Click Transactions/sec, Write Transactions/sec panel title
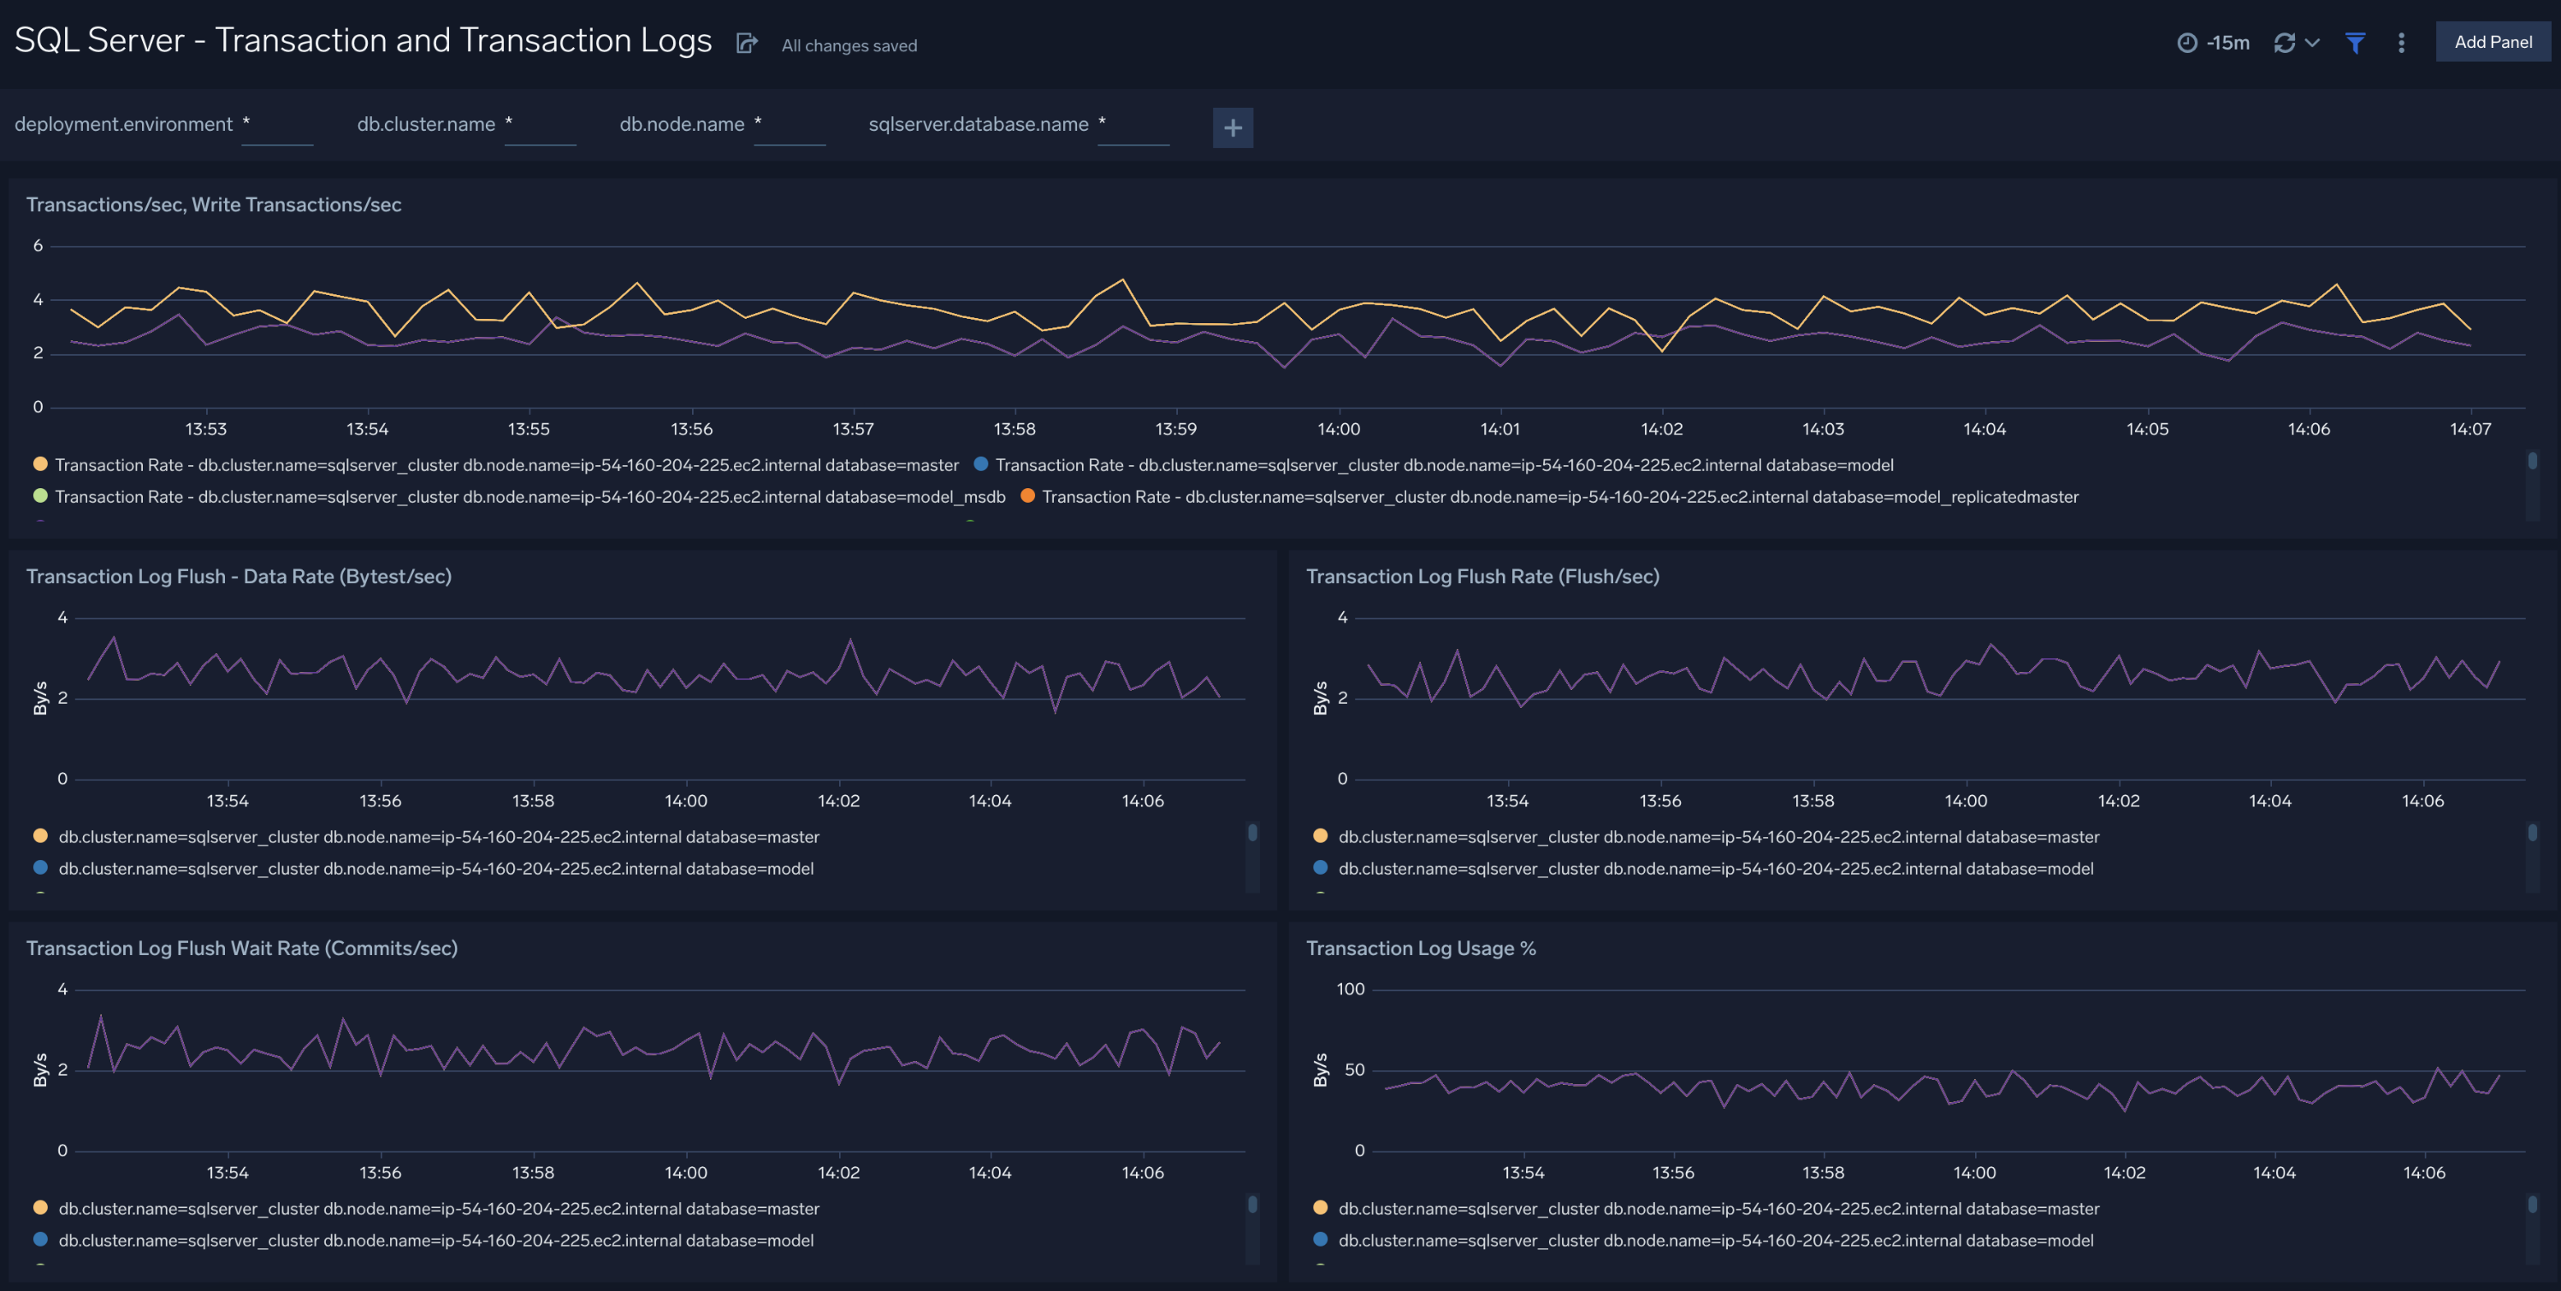This screenshot has width=2561, height=1291. coord(214,204)
